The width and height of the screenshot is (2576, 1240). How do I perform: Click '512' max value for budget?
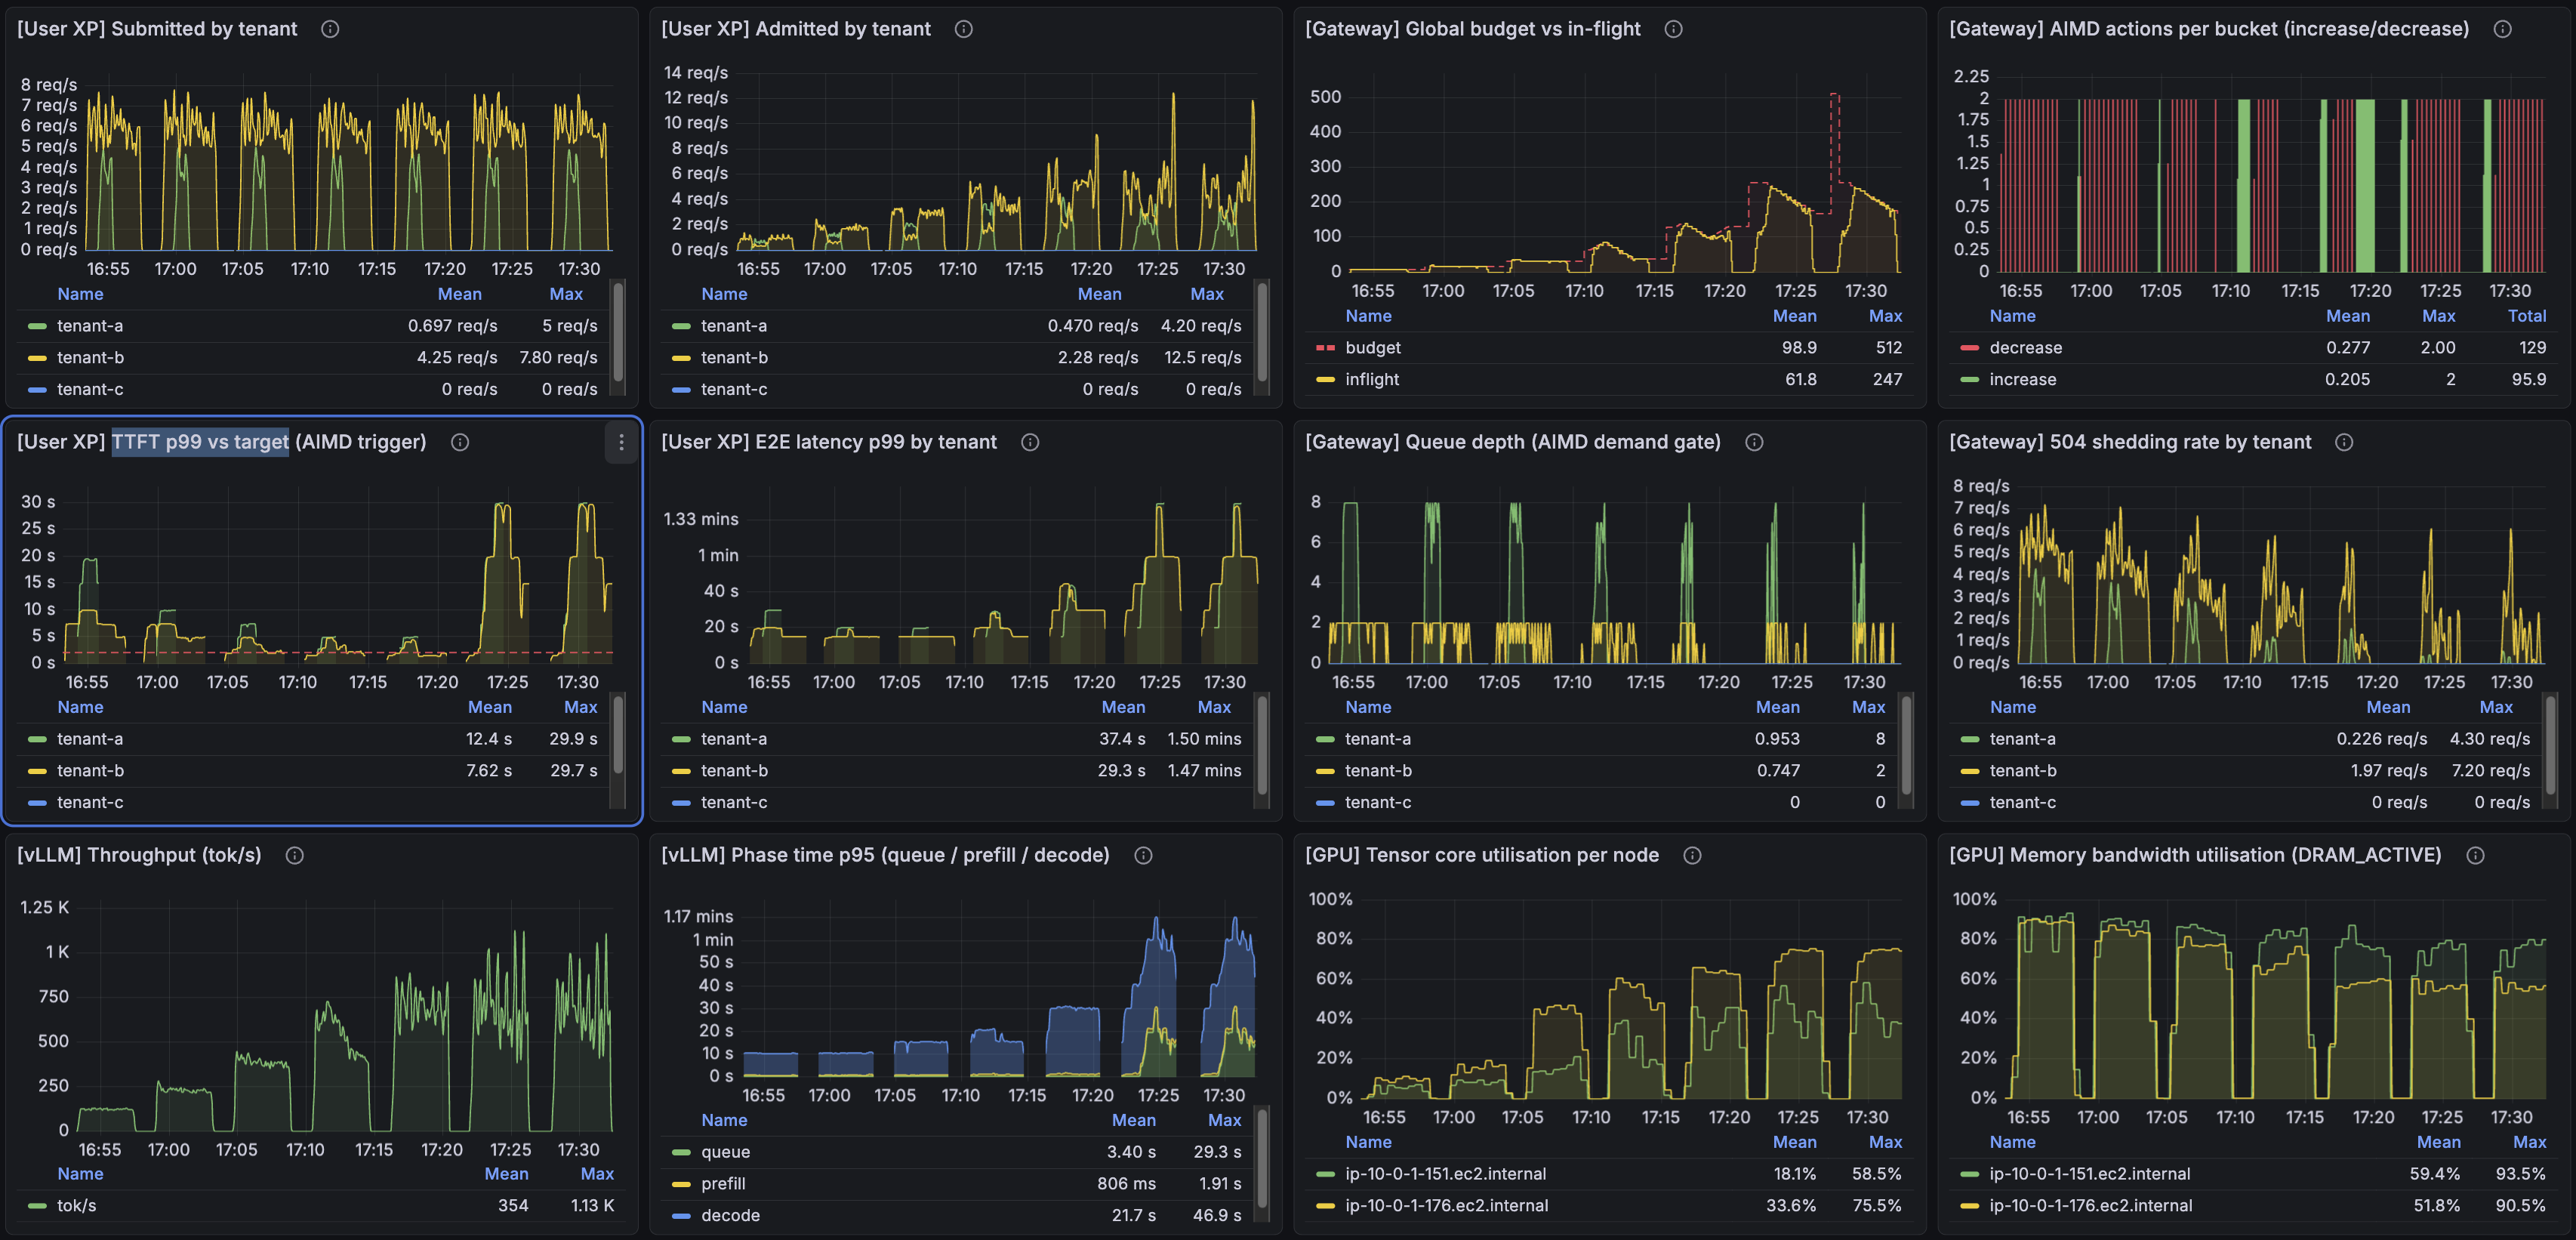[x=1888, y=348]
